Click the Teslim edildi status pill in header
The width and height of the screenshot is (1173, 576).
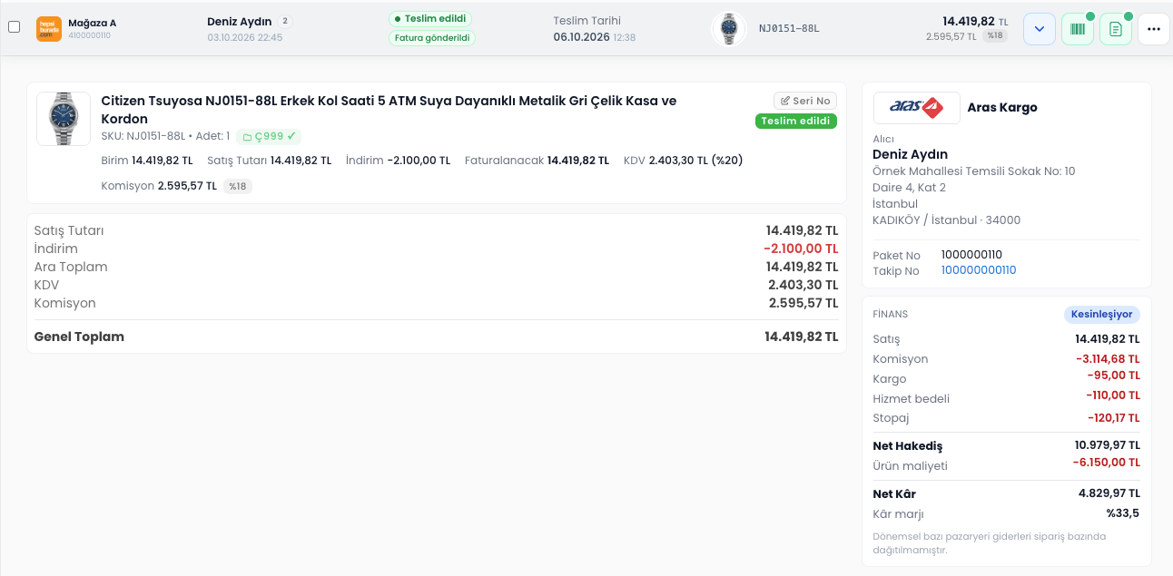click(x=430, y=19)
